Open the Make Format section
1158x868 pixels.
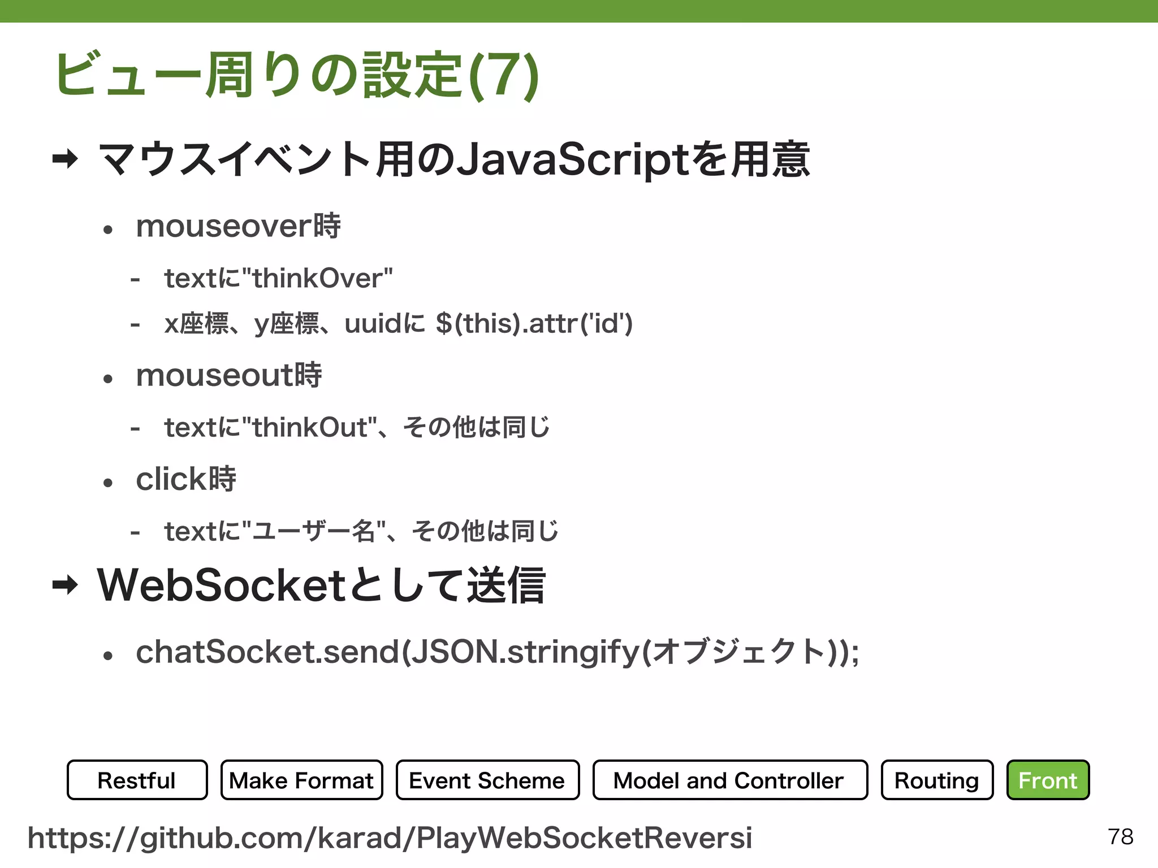pyautogui.click(x=301, y=780)
